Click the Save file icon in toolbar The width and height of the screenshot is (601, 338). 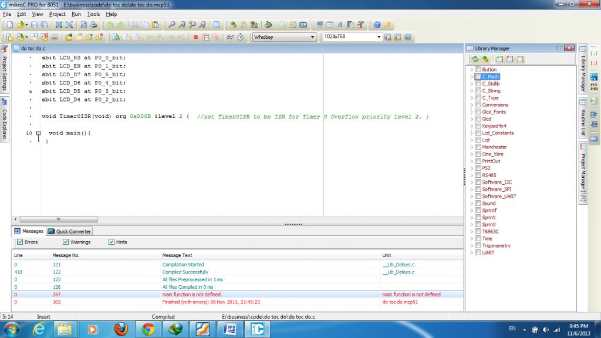tap(34, 25)
